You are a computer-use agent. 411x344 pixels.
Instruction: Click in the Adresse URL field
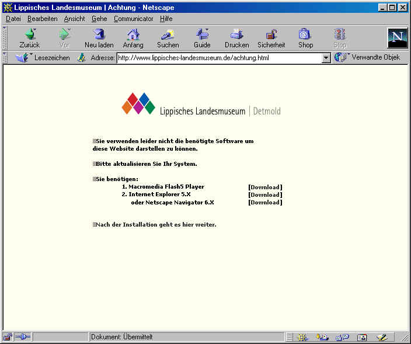pyautogui.click(x=220, y=58)
